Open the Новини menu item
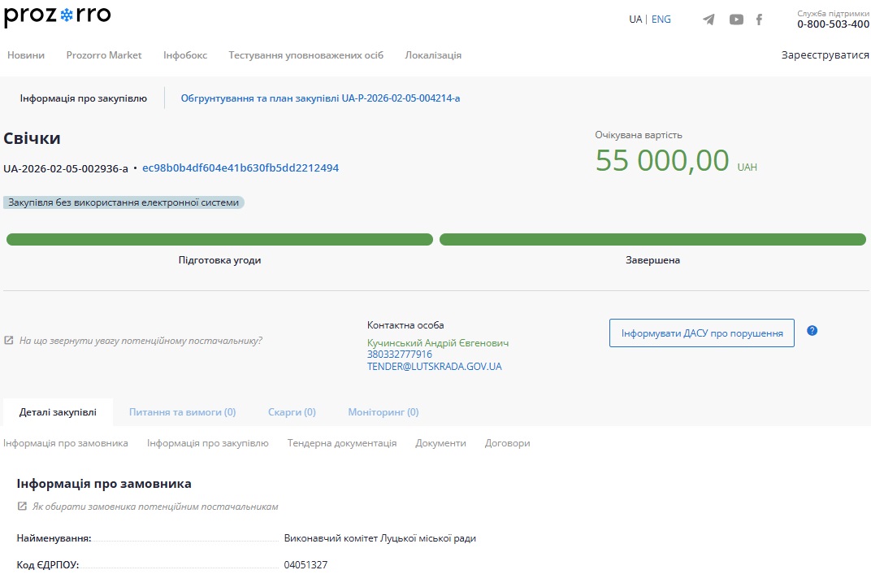This screenshot has width=871, height=583. 26,55
